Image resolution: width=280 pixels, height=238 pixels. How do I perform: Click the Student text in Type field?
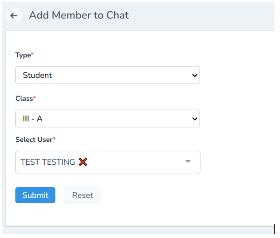click(x=37, y=75)
